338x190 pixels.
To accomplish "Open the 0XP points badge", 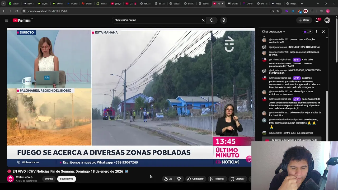I will [x=308, y=32].
